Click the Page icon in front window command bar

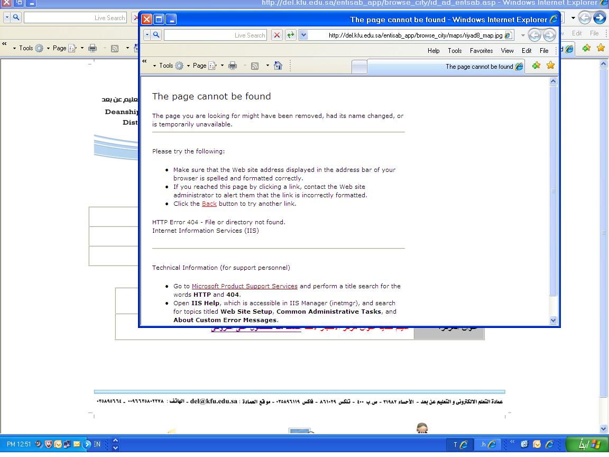pos(213,66)
